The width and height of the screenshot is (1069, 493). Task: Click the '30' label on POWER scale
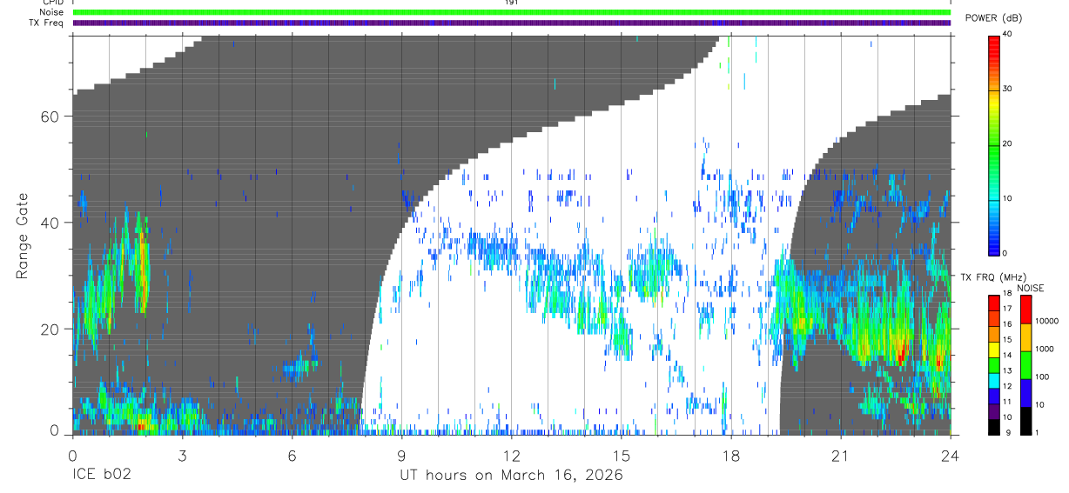click(x=1008, y=90)
